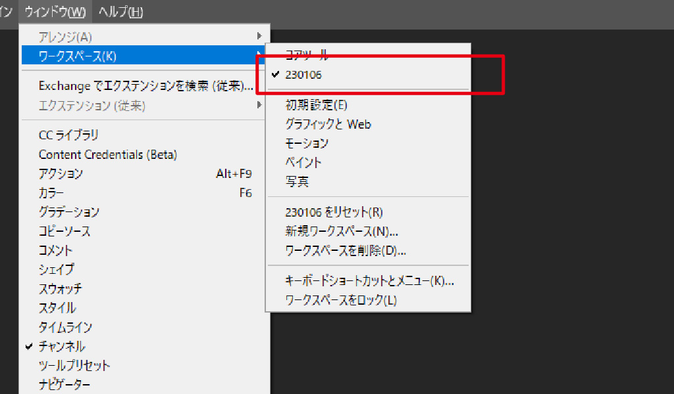Toggle the チャンネル panel checkmark
Image resolution: width=674 pixels, height=394 pixels.
click(62, 346)
